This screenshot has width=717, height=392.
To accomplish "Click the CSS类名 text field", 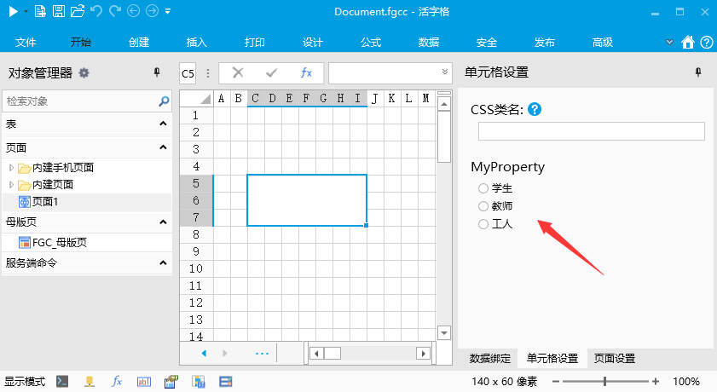I will [x=592, y=131].
